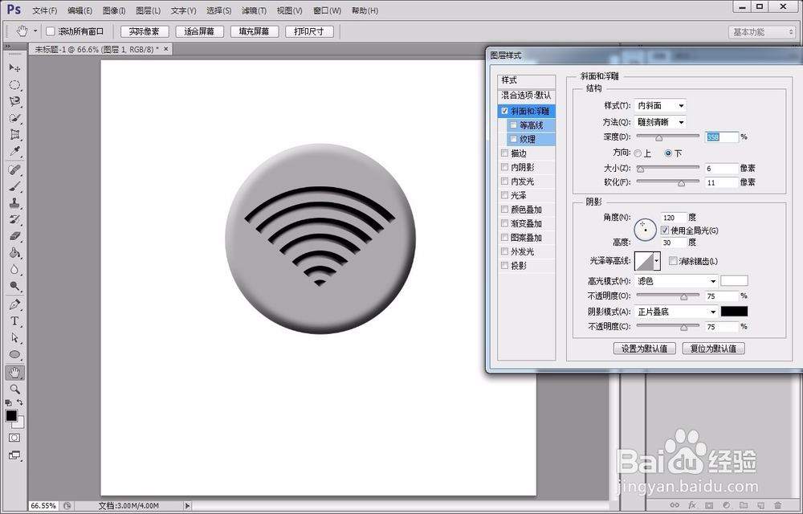Open the 文件(F) menu
This screenshot has width=803, height=514.
coord(44,10)
